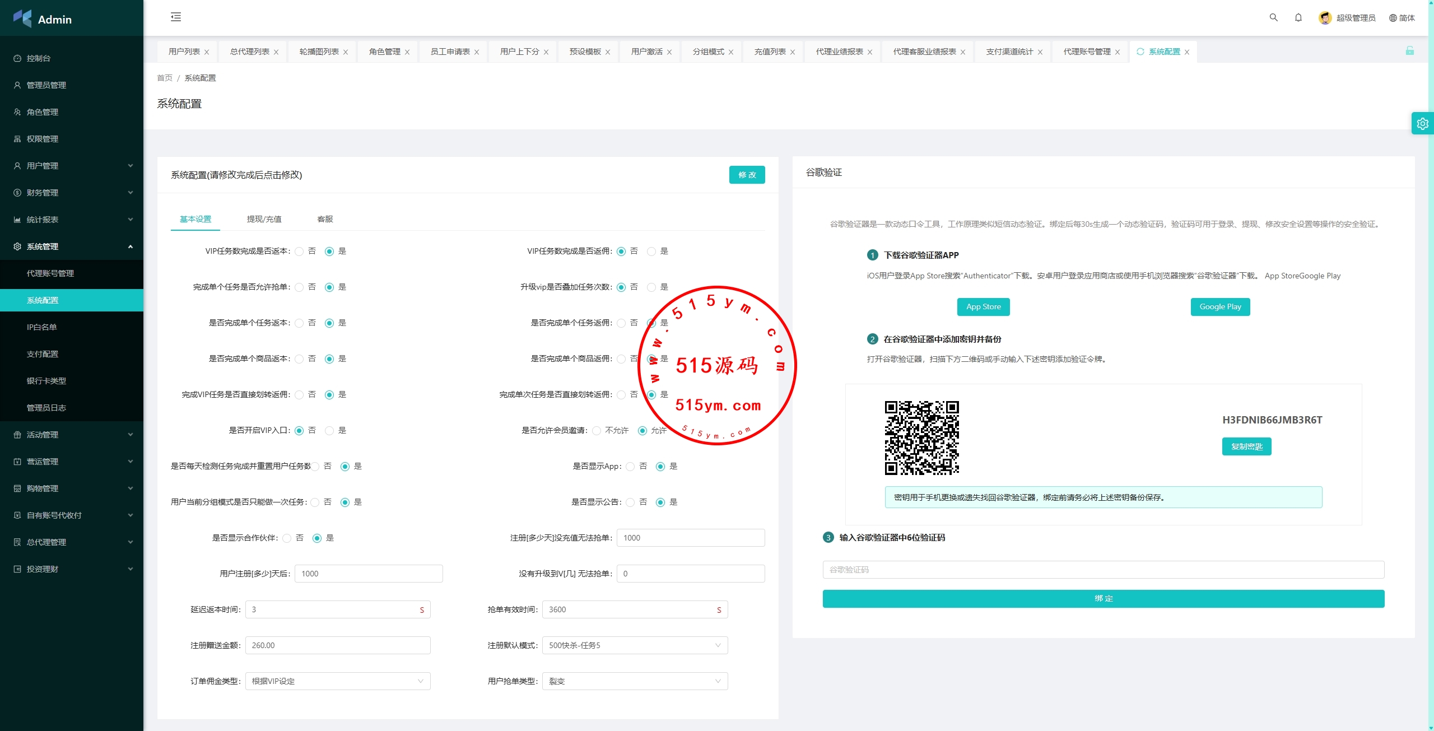The height and width of the screenshot is (731, 1434).
Task: Click the green lock icon near the tabs
Action: point(1409,51)
